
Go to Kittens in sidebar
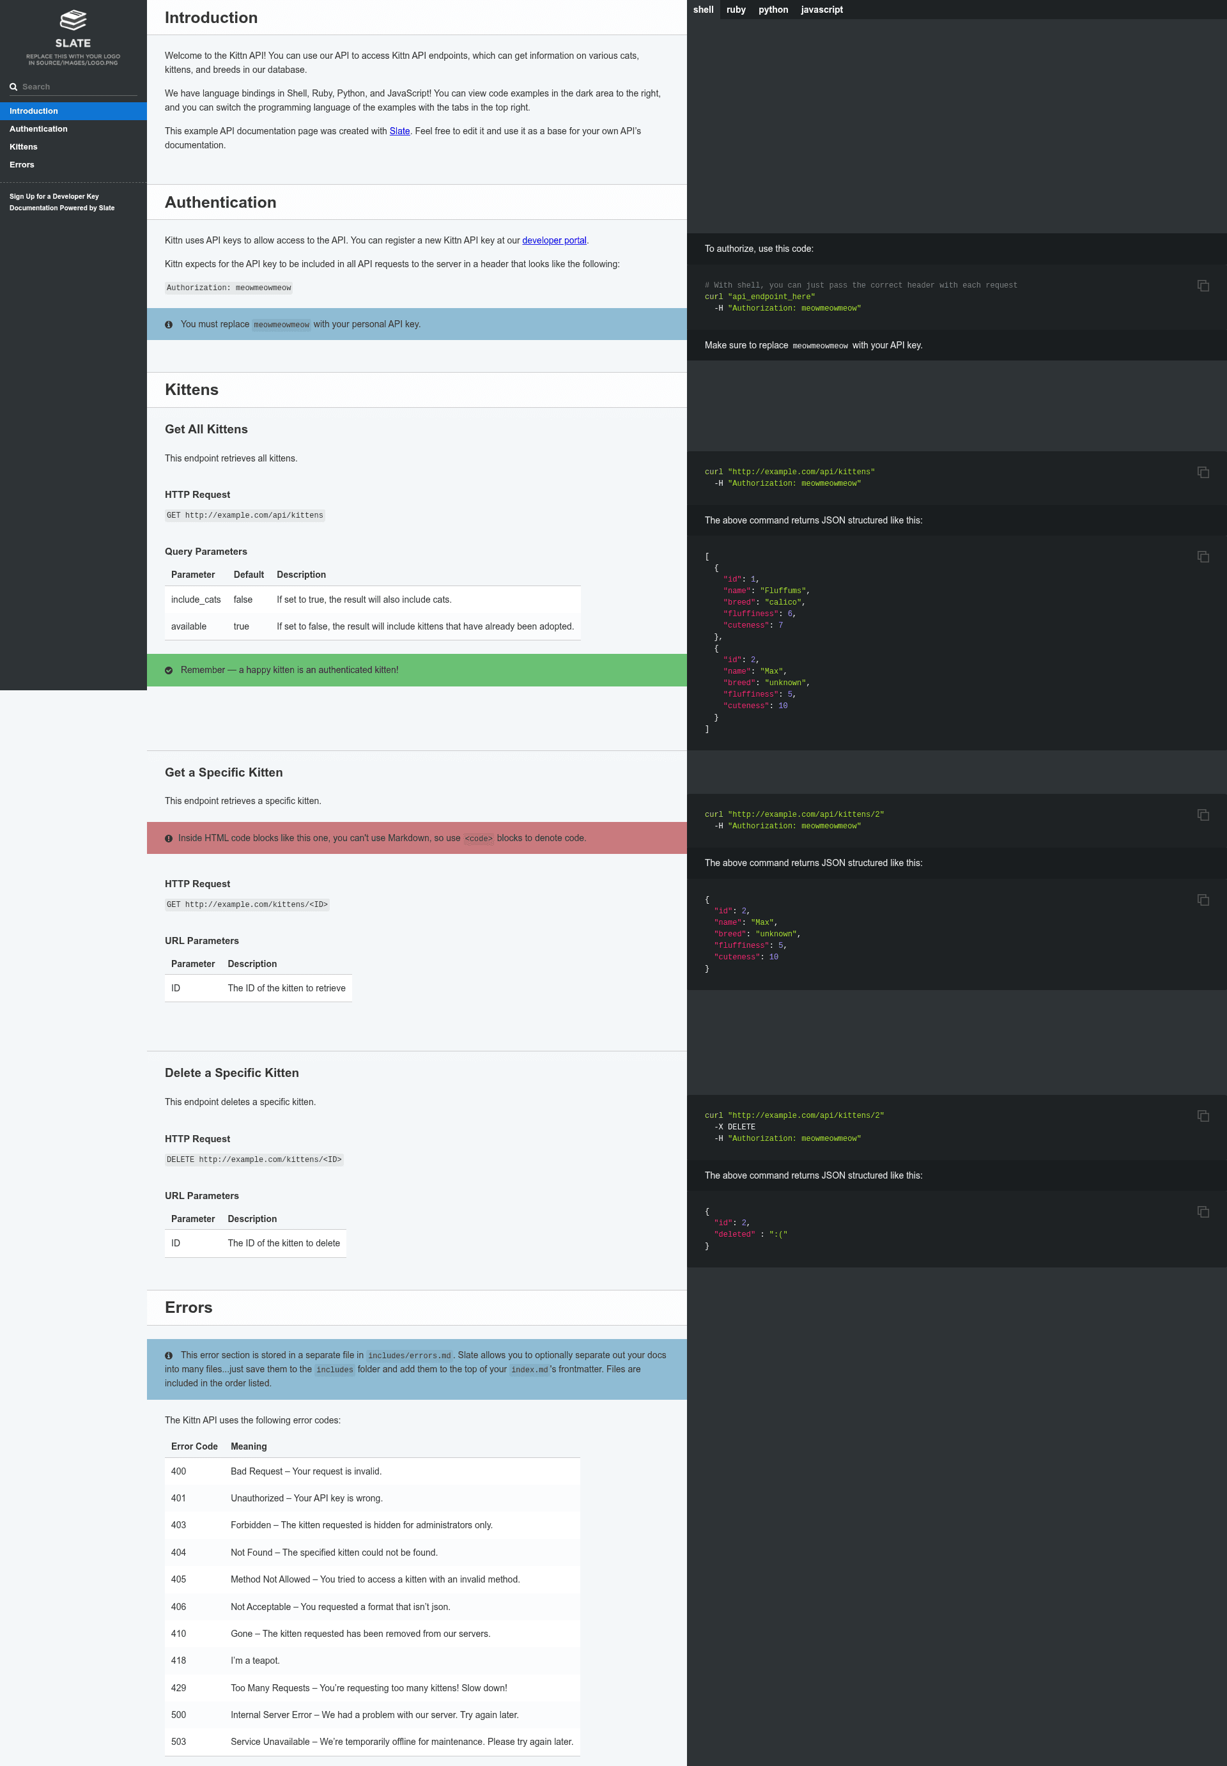(73, 147)
